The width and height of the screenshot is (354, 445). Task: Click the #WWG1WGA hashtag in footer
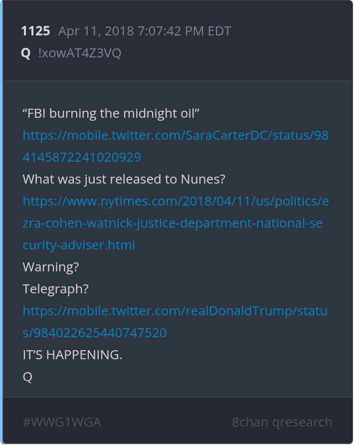click(62, 422)
